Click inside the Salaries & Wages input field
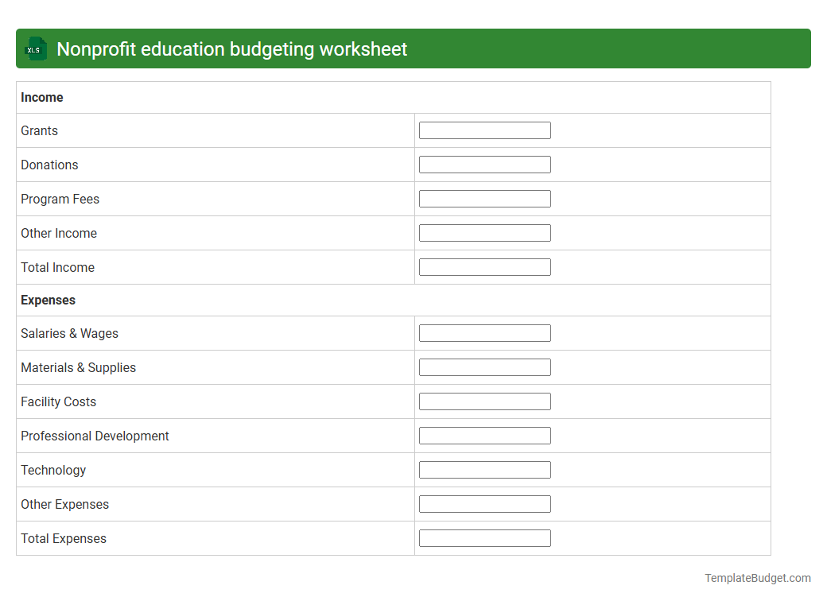827x601 pixels. tap(484, 332)
